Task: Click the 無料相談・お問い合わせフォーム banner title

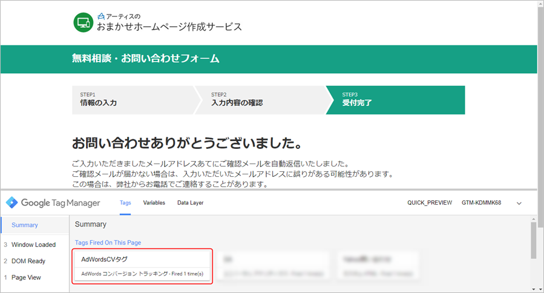Action: point(146,58)
